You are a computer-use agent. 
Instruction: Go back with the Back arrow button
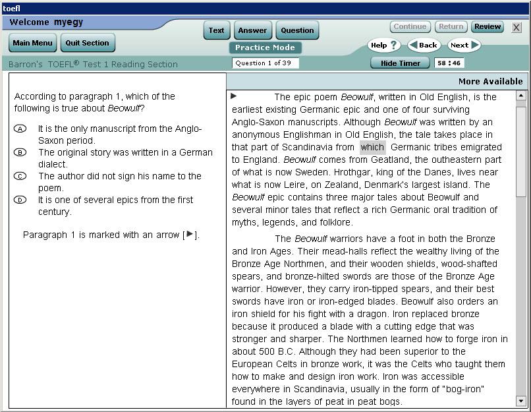click(x=424, y=45)
